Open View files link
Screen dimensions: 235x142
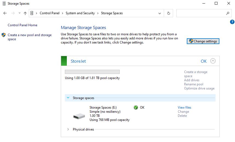(x=185, y=108)
